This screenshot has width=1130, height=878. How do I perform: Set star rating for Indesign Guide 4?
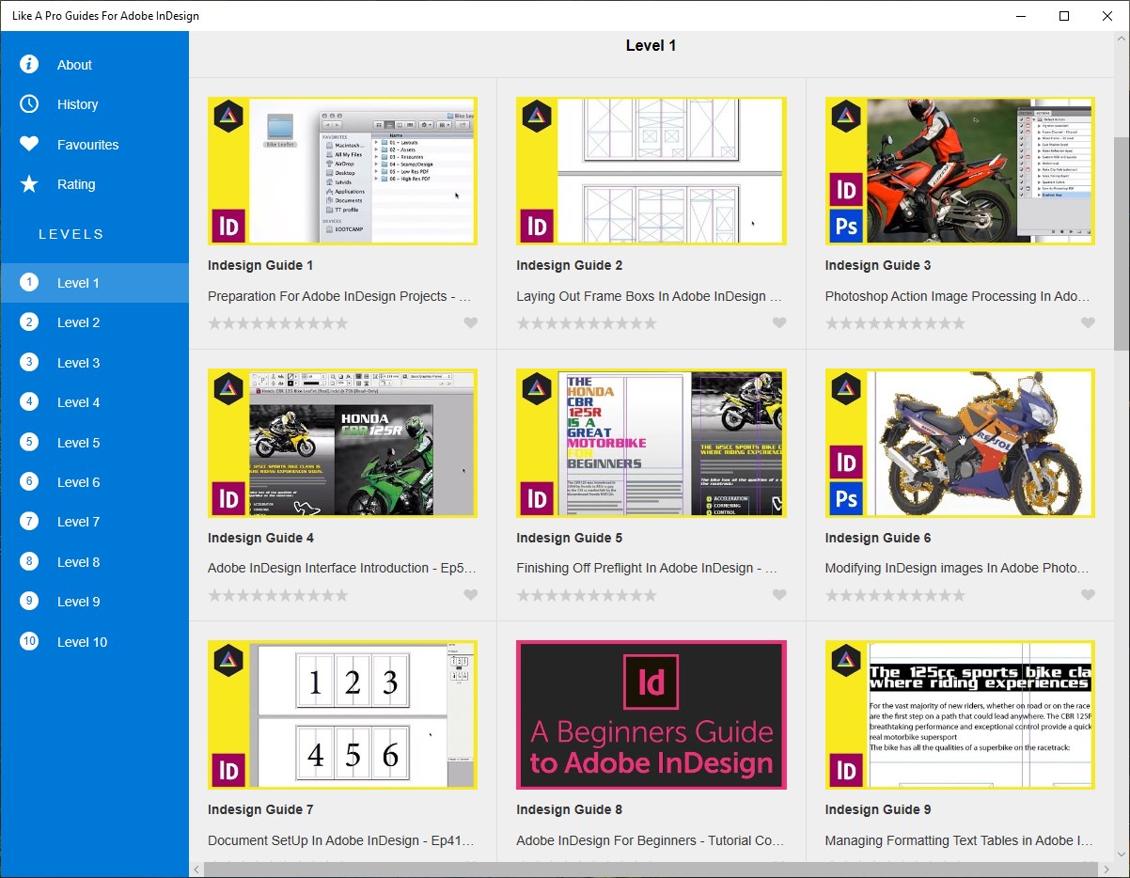coord(278,595)
